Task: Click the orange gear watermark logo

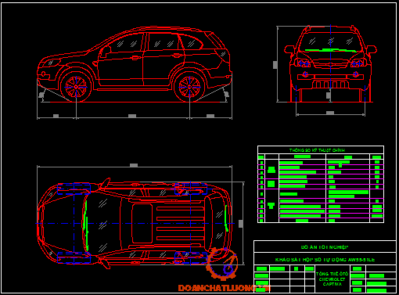Action: (222, 264)
